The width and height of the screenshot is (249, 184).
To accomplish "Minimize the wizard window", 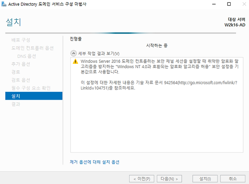I will (214, 4).
